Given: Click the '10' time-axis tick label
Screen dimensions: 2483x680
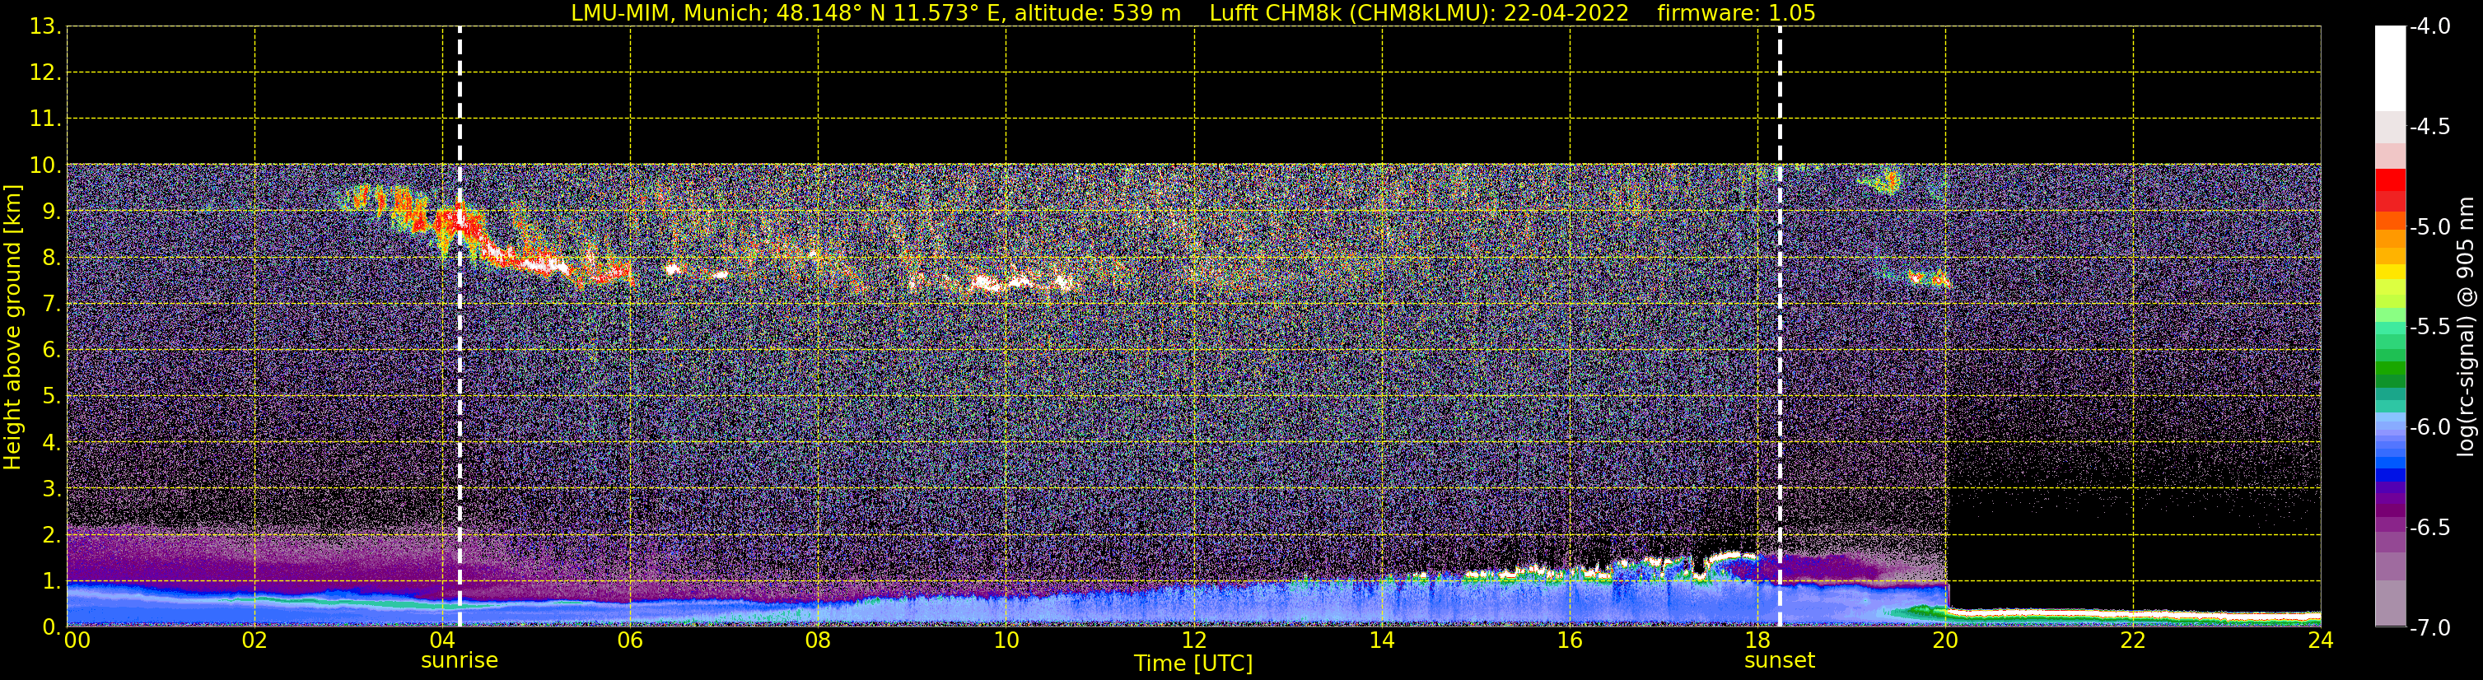Looking at the screenshot, I should (x=1006, y=640).
